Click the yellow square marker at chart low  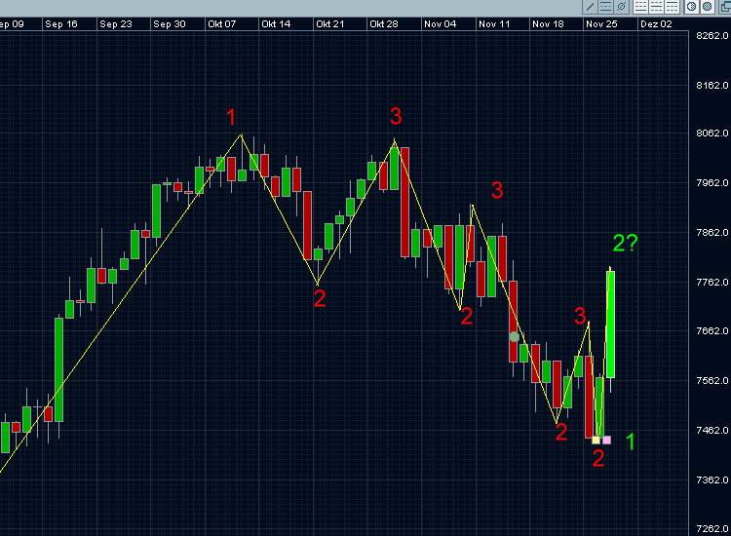[x=596, y=440]
